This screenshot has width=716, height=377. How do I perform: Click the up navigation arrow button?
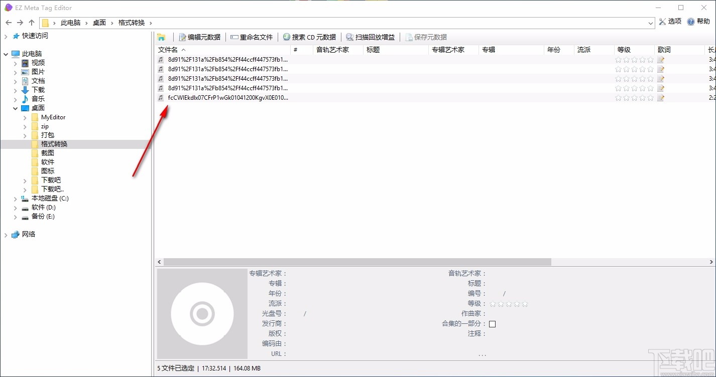pos(32,23)
